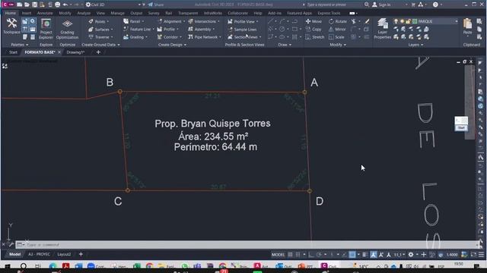Switch to Drawing1 document tab
The height and width of the screenshot is (273, 487).
click(x=75, y=52)
